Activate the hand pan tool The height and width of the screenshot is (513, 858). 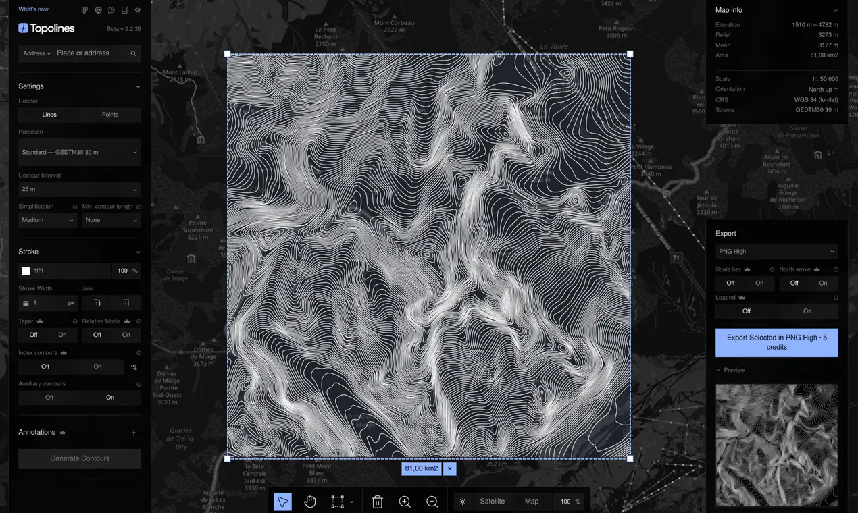[x=310, y=502]
